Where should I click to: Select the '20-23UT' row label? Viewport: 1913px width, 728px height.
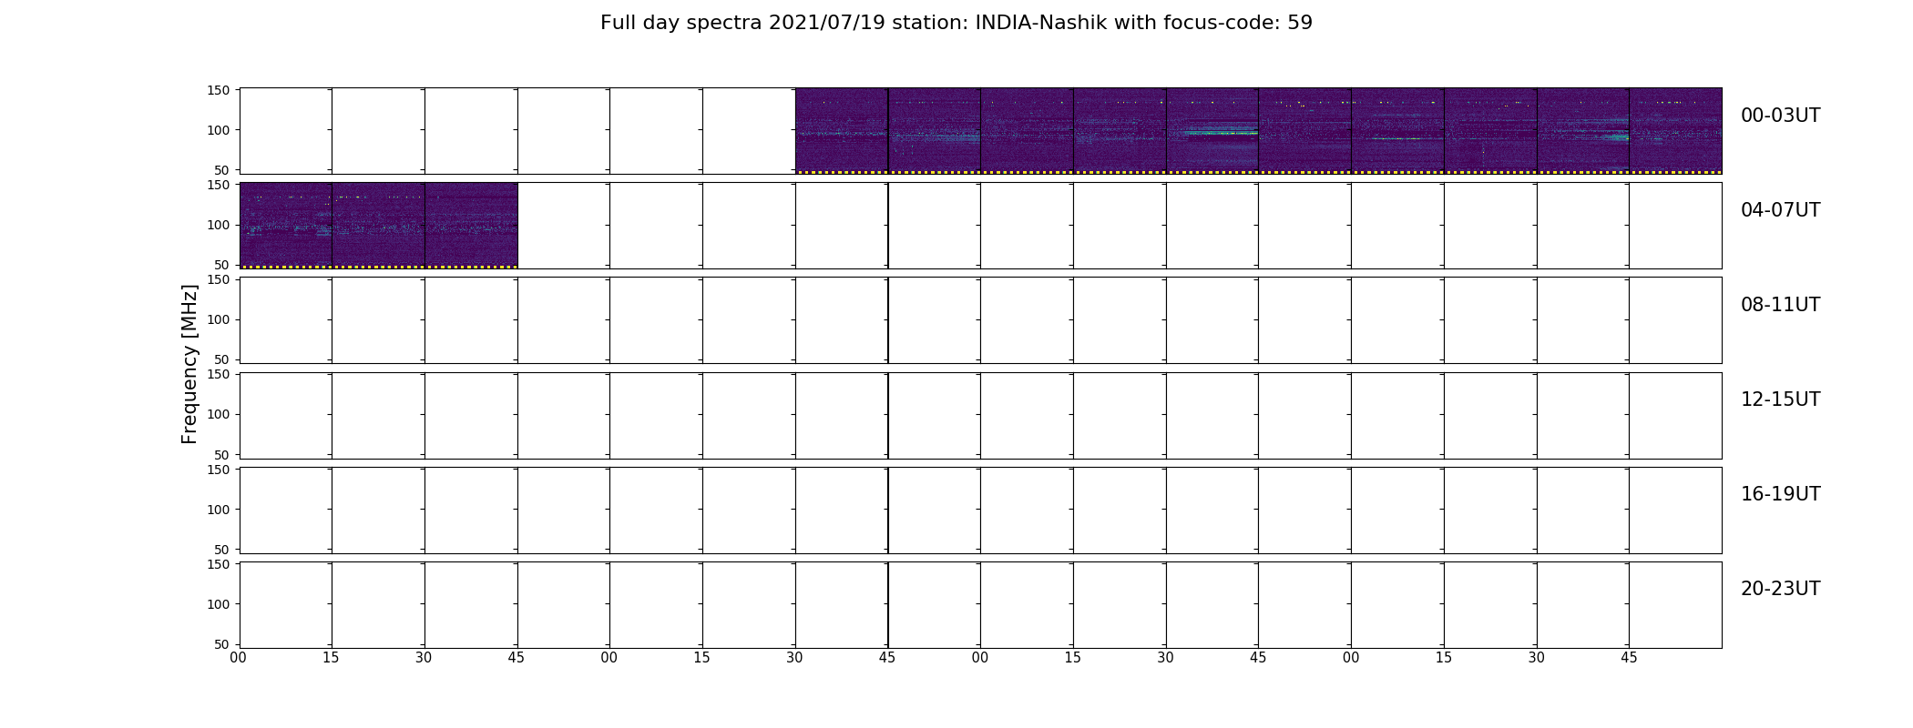pyautogui.click(x=1780, y=589)
